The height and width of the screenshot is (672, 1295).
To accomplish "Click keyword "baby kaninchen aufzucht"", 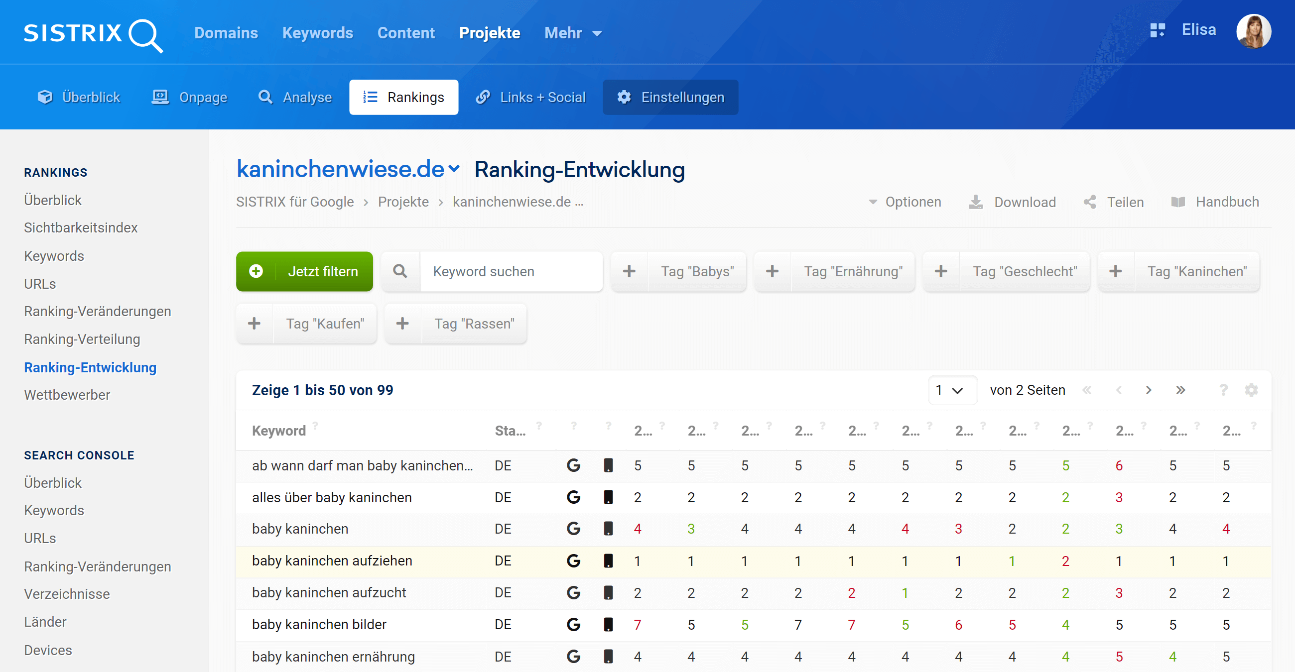I will point(329,593).
